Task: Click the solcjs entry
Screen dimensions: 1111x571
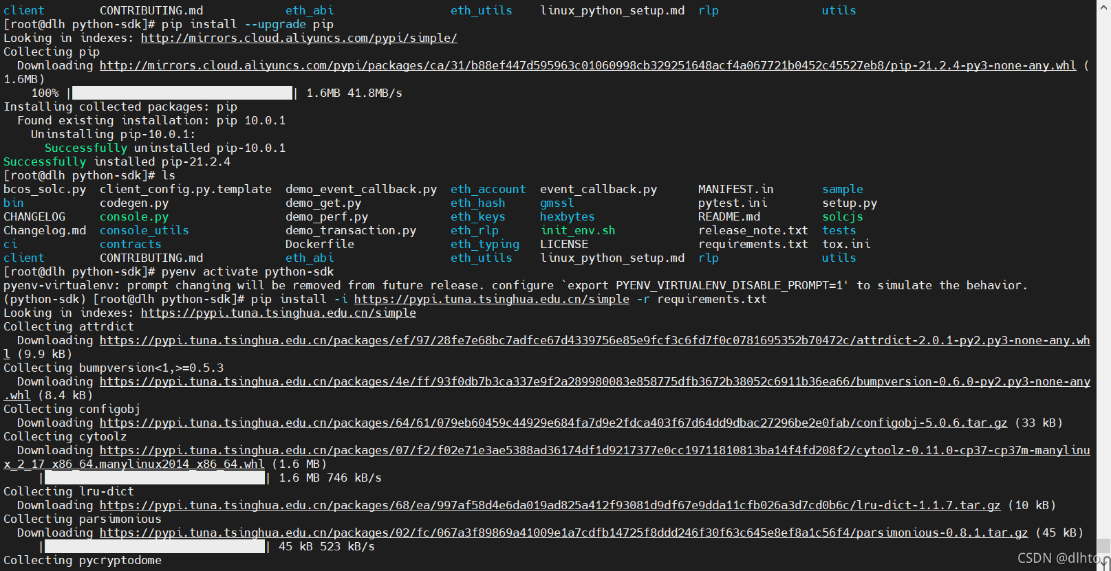Action: [843, 216]
